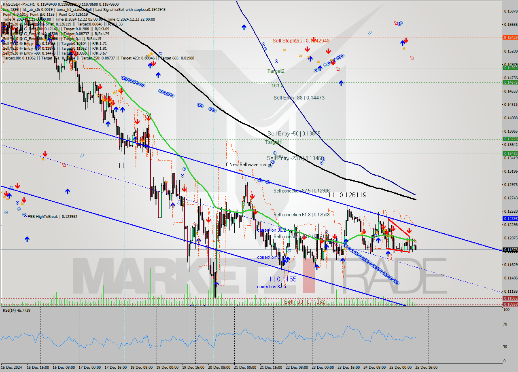
Task: Click the "Sell correction 61.8 | 0.12508" label
Action: coord(301,215)
